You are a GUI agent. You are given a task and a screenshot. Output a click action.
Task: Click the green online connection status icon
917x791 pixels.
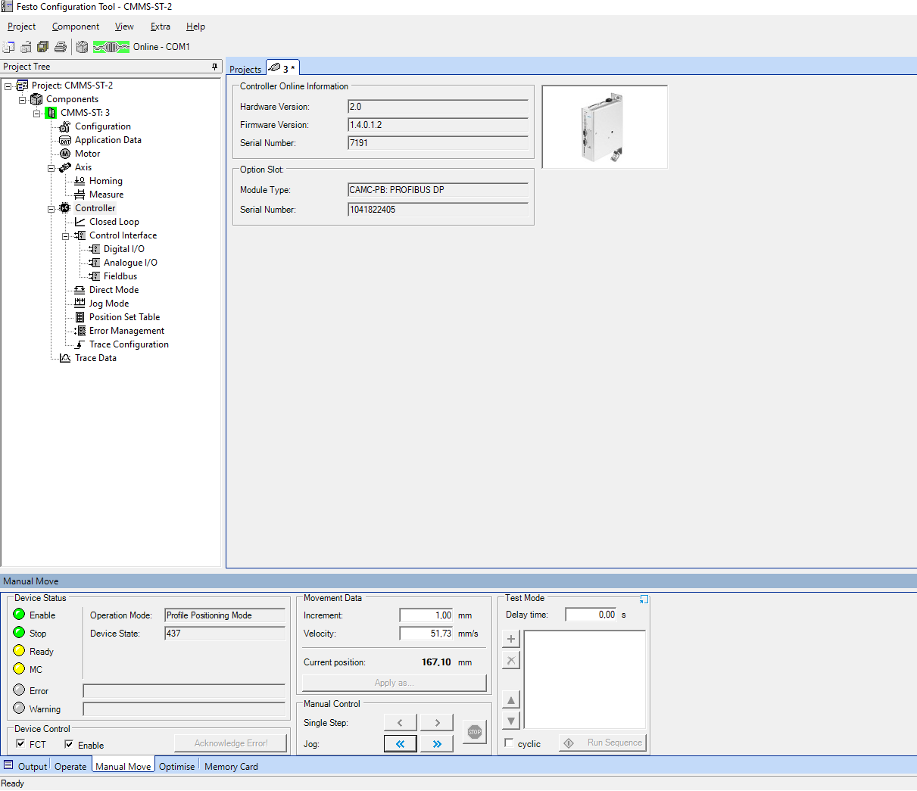[x=111, y=47]
